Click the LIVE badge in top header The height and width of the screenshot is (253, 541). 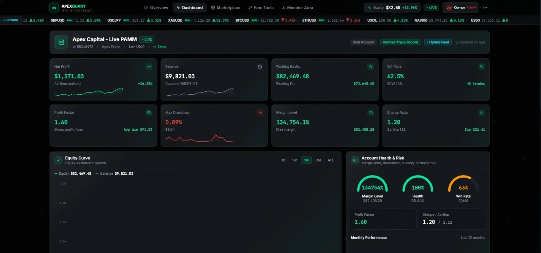tap(432, 8)
